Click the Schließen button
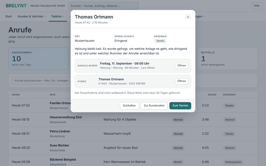This screenshot has width=266, height=166. pos(129,106)
